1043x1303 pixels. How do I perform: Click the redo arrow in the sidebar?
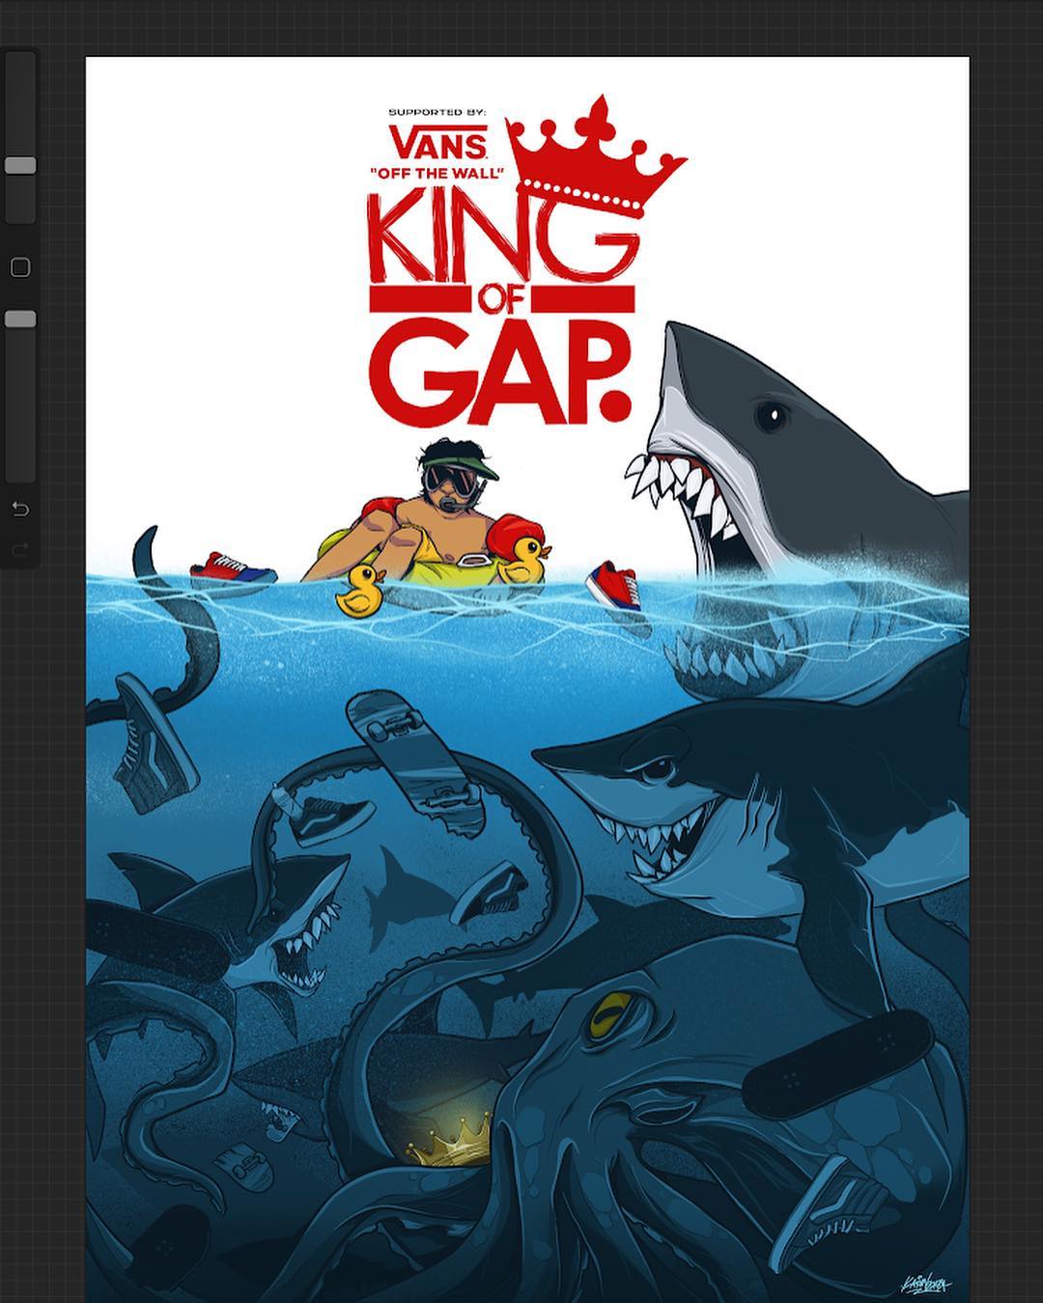[x=20, y=549]
